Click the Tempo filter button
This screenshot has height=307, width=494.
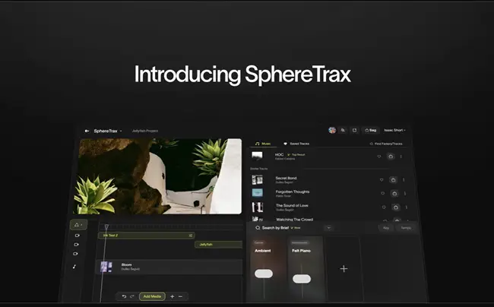(406, 228)
